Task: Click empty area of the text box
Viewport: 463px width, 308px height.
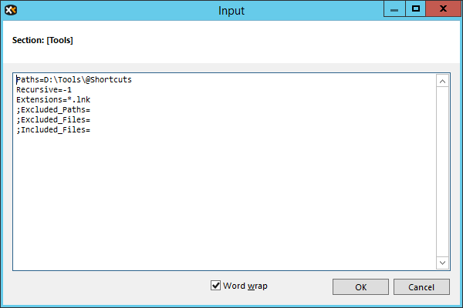Action: point(224,200)
